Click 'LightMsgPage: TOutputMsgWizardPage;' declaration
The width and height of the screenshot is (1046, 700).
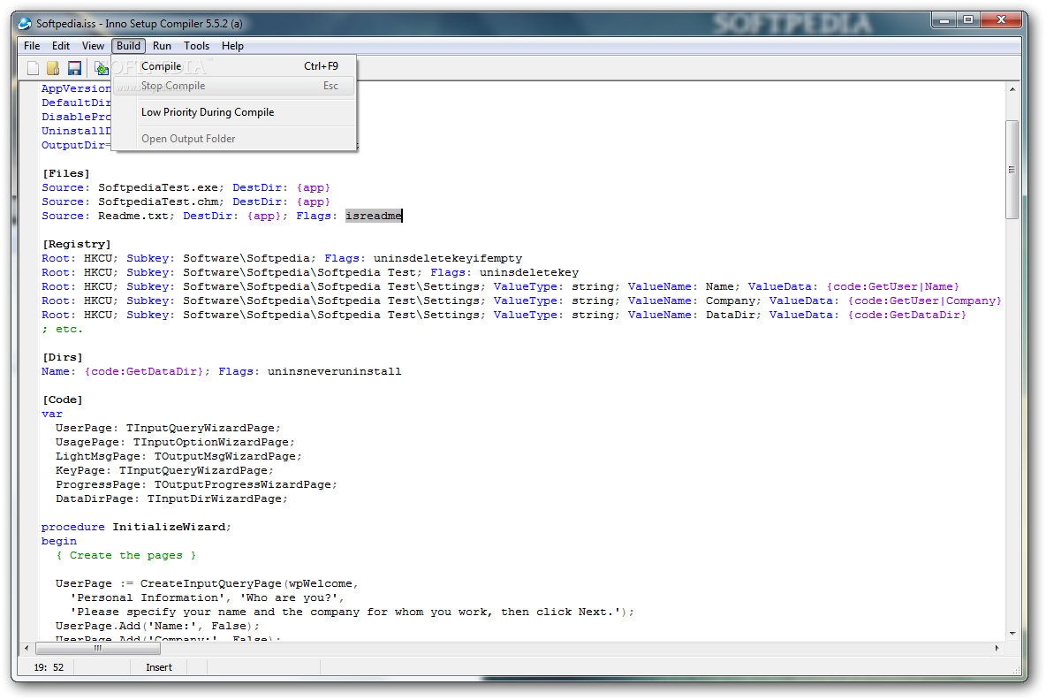pyautogui.click(x=178, y=456)
